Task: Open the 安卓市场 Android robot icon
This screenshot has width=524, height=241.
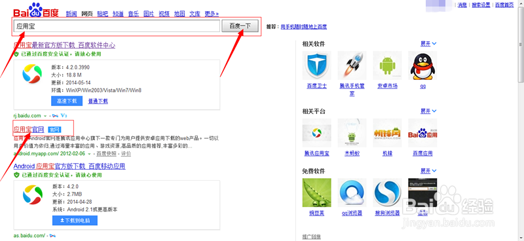Action: 387,65
